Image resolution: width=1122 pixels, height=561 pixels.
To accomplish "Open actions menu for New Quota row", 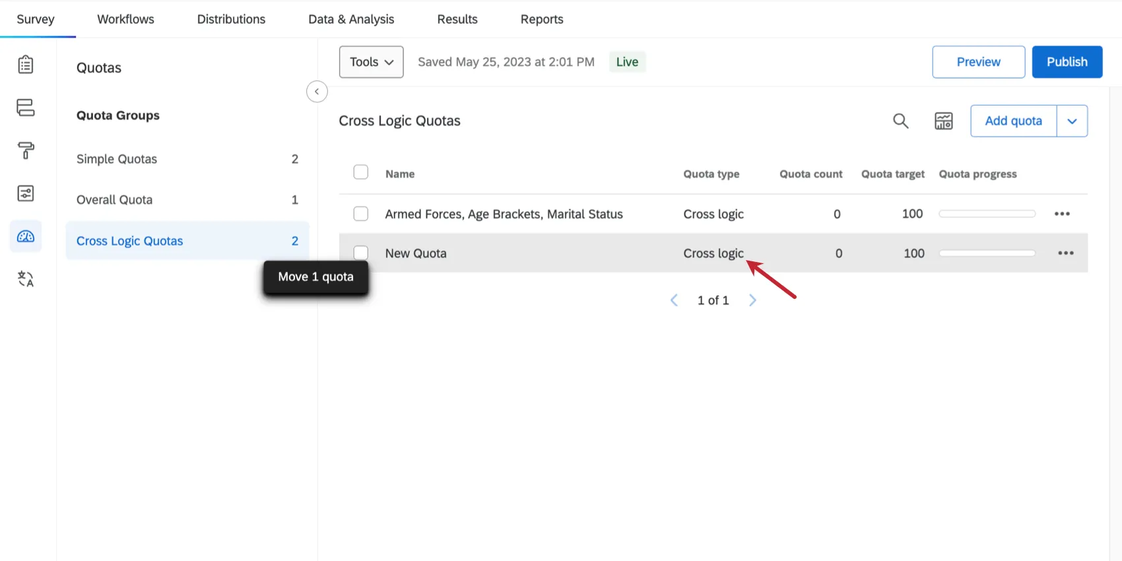I will click(1066, 253).
